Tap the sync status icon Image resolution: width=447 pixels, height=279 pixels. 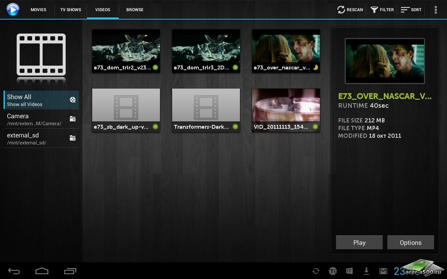click(x=316, y=271)
